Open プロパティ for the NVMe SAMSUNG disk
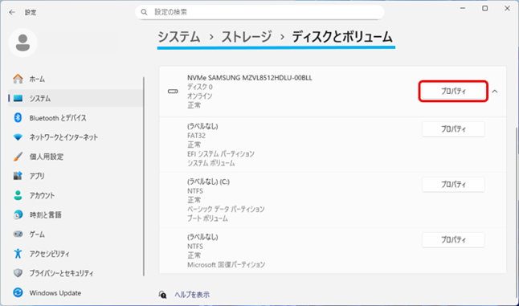 coord(453,92)
